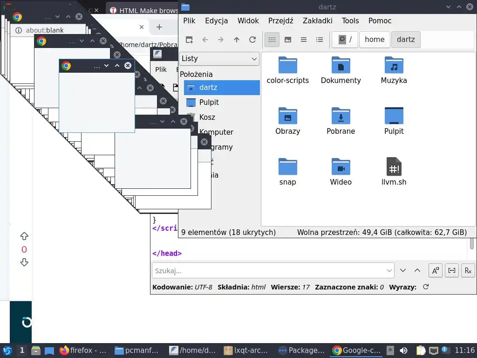477x358 pixels.
Task: Open the Dokumenty folder
Action: (x=341, y=70)
